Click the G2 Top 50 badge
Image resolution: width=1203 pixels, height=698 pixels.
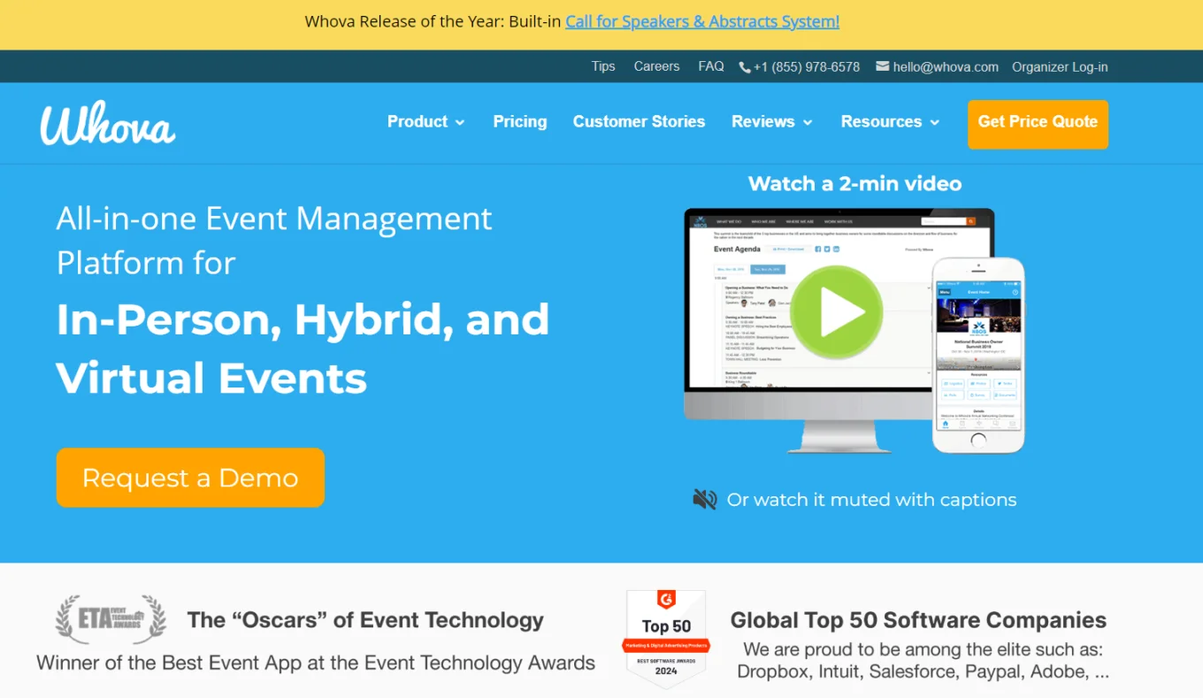tap(666, 640)
